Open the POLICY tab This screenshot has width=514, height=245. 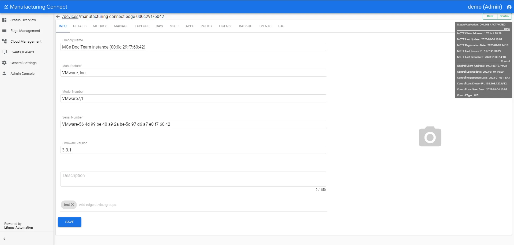pos(206,26)
